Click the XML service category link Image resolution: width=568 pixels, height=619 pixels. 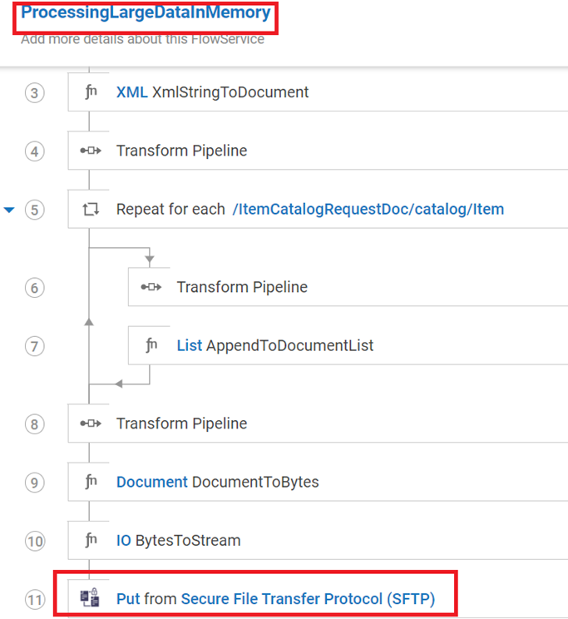pyautogui.click(x=132, y=92)
